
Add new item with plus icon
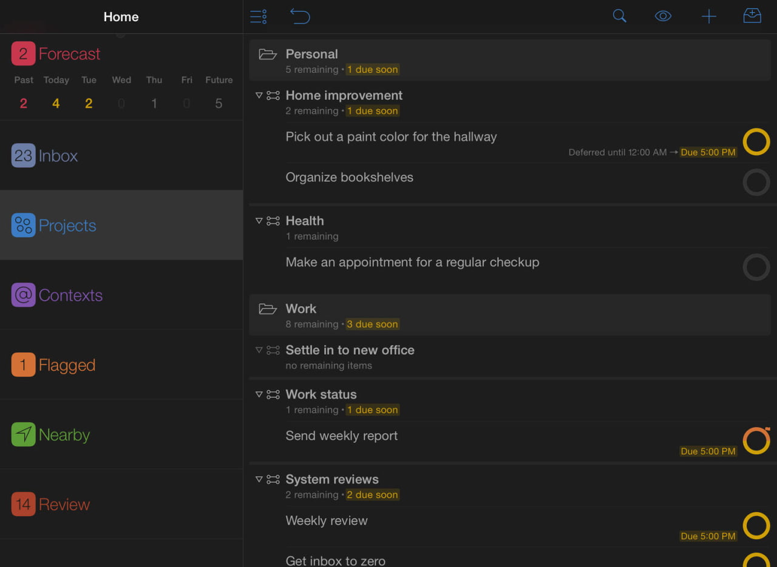708,16
